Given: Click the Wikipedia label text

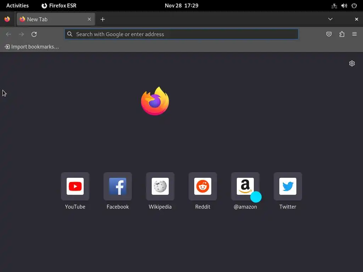Looking at the screenshot, I should 160,207.
